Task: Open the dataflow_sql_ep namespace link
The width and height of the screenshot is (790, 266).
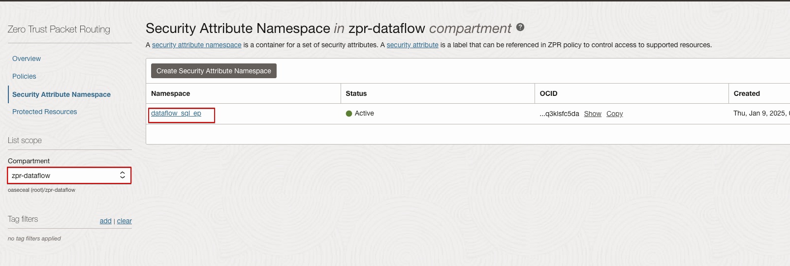Action: [x=176, y=113]
